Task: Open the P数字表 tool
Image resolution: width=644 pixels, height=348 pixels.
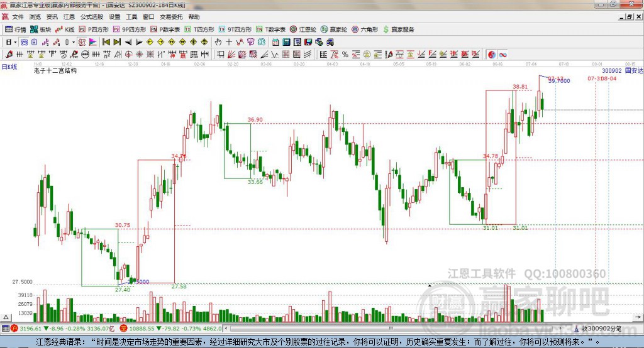Action: pos(165,30)
